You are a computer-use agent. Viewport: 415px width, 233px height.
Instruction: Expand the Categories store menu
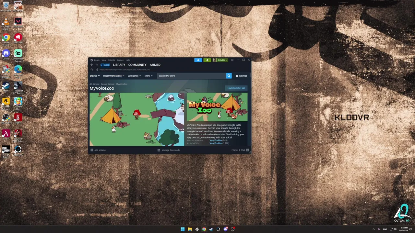pyautogui.click(x=134, y=76)
